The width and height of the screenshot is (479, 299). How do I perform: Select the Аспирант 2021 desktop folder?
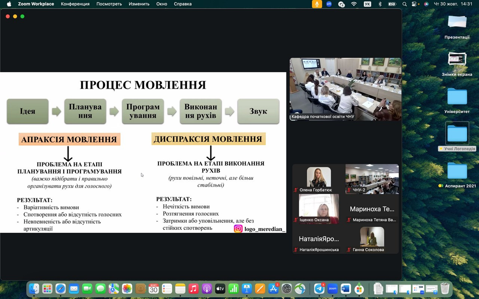pyautogui.click(x=457, y=171)
